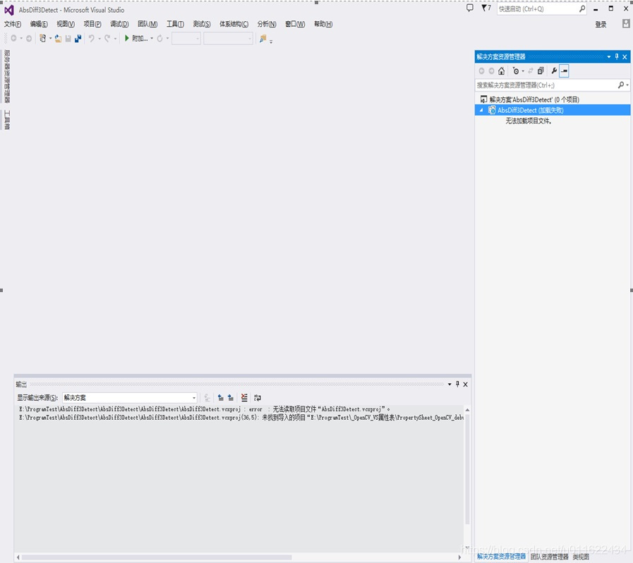Click the Find in Files toolbar icon
The image size is (633, 563).
(x=263, y=38)
